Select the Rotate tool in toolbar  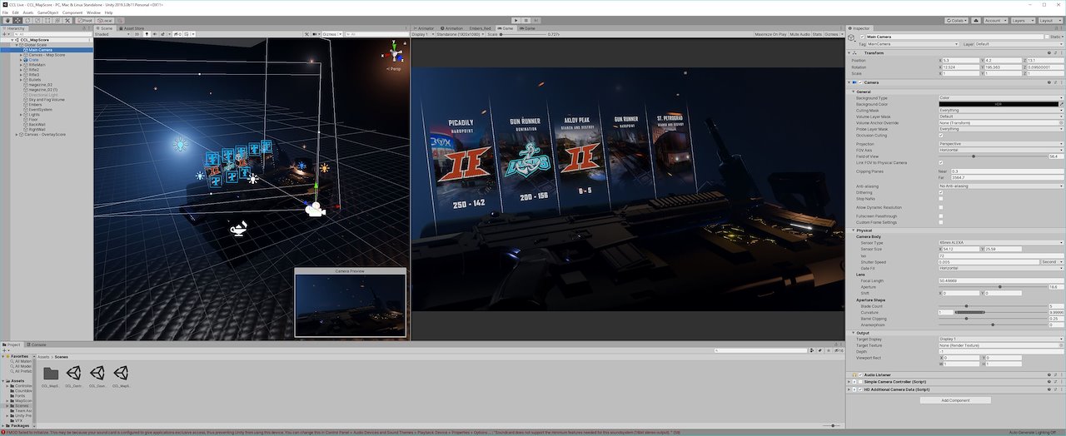pos(27,20)
